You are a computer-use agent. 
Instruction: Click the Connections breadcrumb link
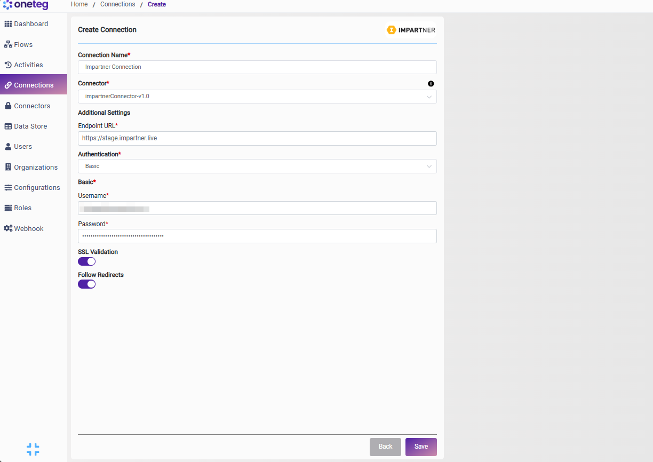click(x=118, y=4)
